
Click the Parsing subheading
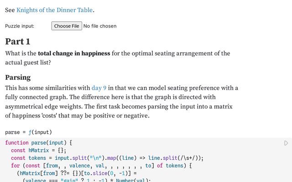coord(18,77)
